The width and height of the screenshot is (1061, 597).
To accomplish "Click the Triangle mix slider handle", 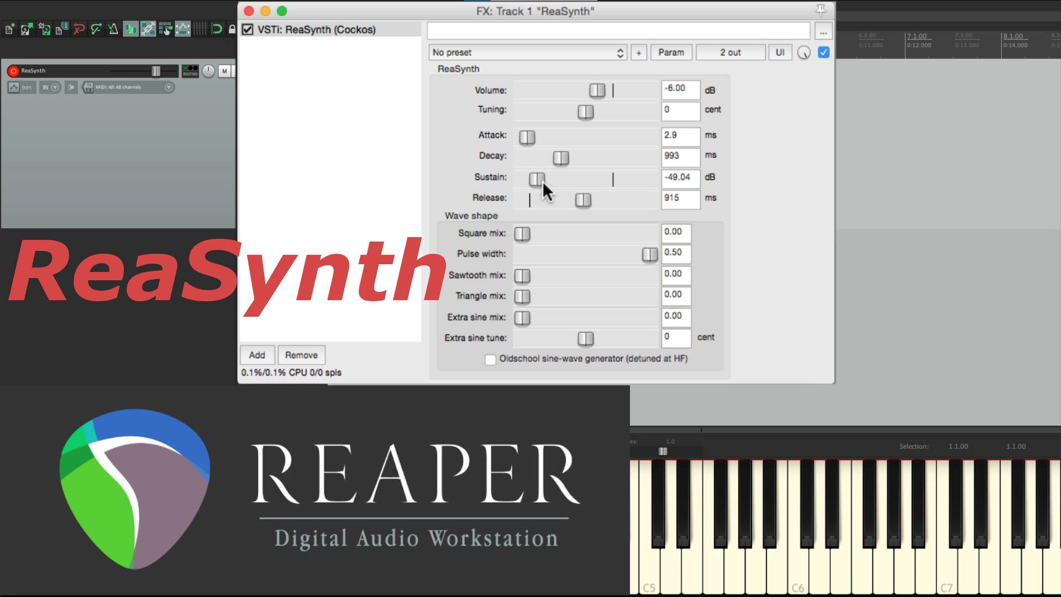I will pyautogui.click(x=522, y=297).
